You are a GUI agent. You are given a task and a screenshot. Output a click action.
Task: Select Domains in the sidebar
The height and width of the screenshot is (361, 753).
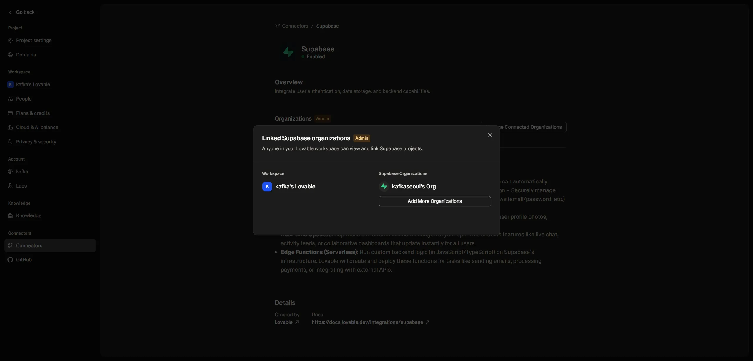point(26,54)
